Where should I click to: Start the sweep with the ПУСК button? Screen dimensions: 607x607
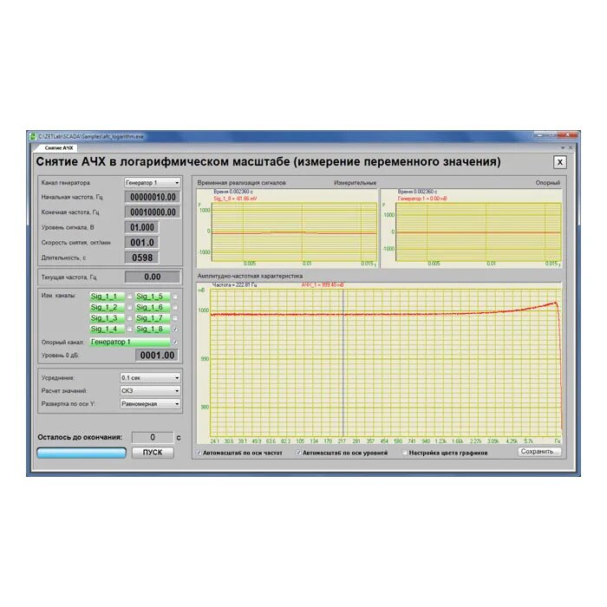click(153, 453)
